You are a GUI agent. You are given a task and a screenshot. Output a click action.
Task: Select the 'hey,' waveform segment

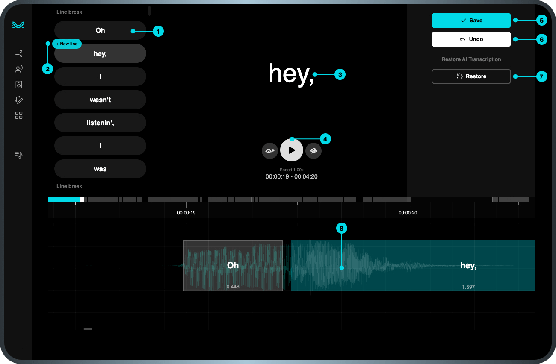411,266
